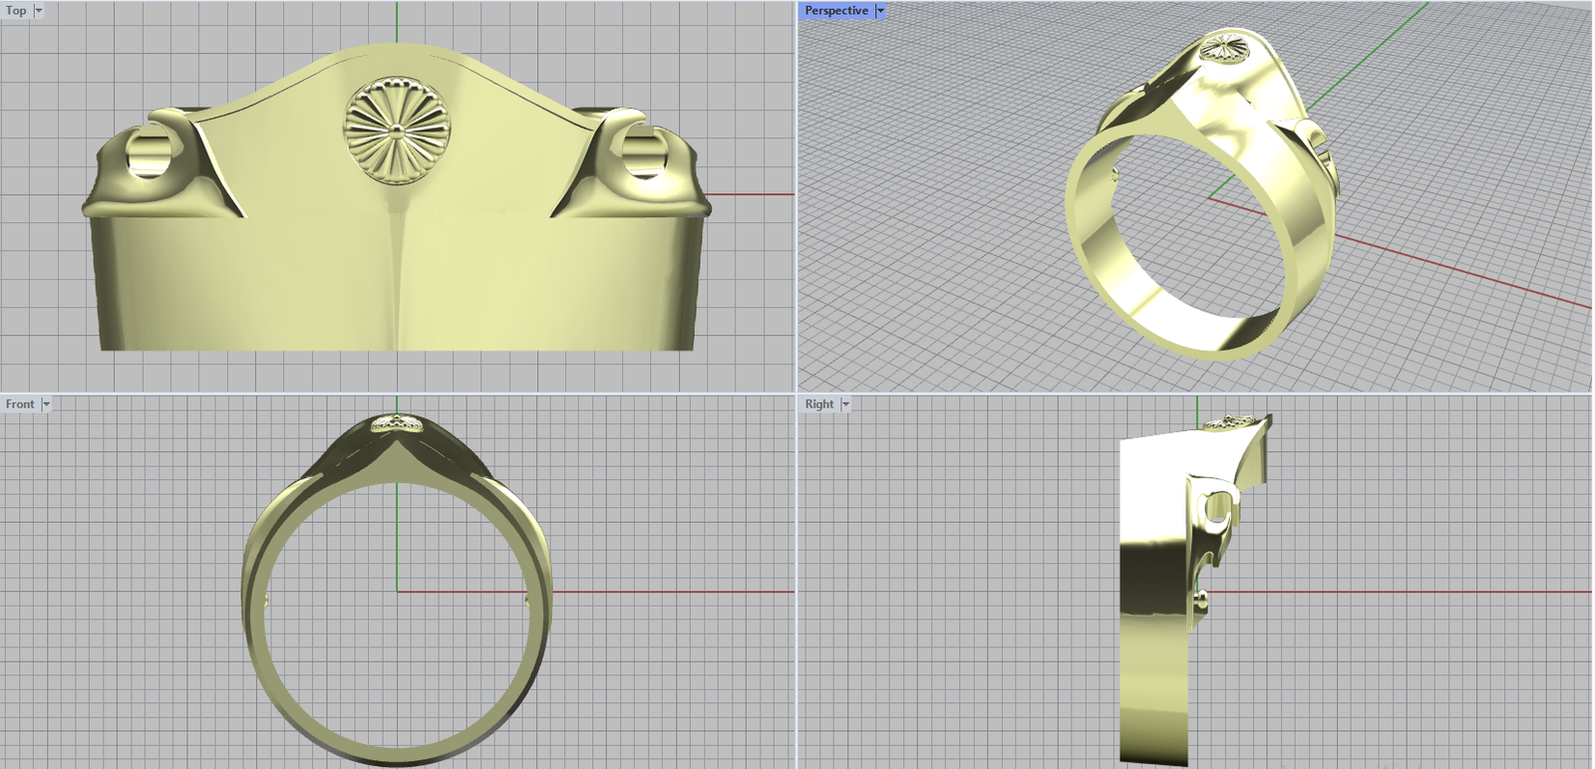Expand the Right viewport dropdown arrow

point(845,404)
